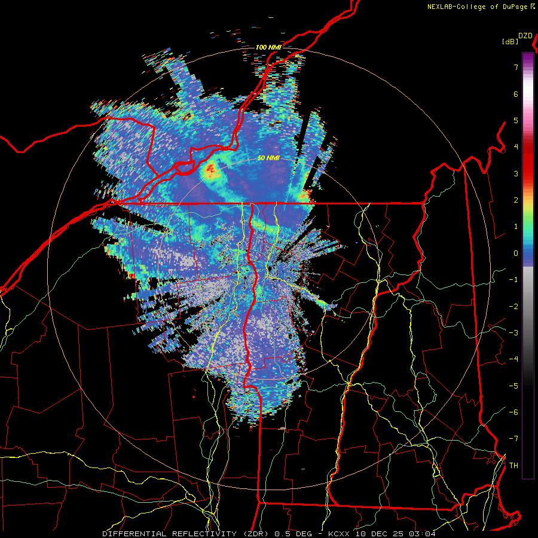
Task: Click the 5 dB label on the scale
Action: coord(516,120)
